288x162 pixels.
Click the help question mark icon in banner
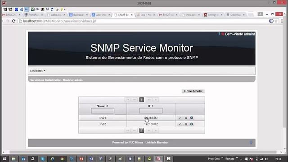tap(219, 34)
